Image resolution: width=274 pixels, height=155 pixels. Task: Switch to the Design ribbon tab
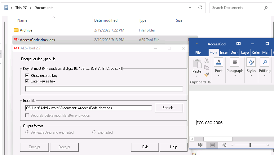point(234,52)
